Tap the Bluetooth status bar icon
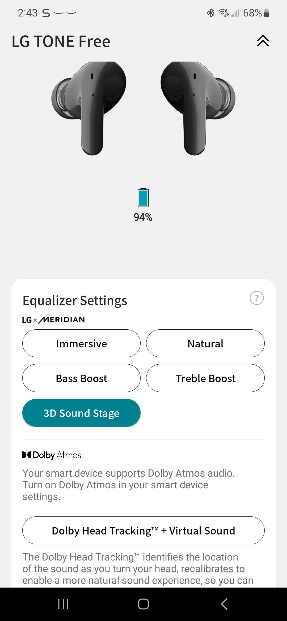Viewport: 287px width, 621px height. coord(210,13)
